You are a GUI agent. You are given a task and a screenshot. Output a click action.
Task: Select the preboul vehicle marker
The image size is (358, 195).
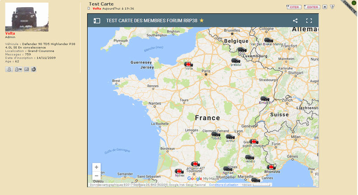236,61
